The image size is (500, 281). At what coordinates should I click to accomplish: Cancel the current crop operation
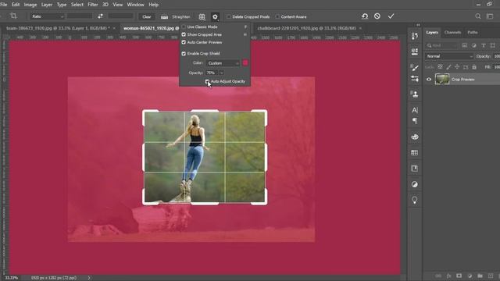tap(377, 16)
